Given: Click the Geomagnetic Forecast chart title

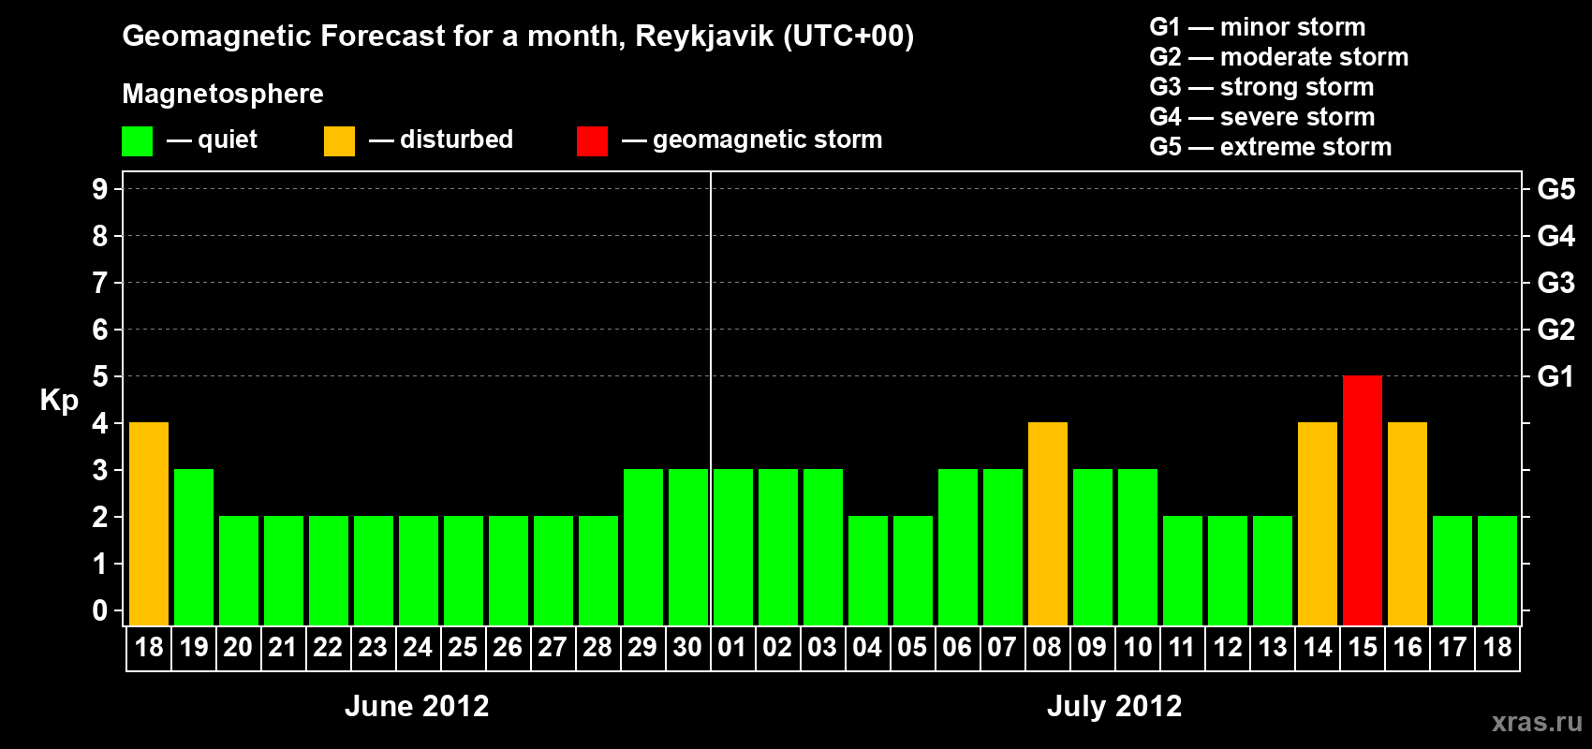Looking at the screenshot, I should point(518,37).
